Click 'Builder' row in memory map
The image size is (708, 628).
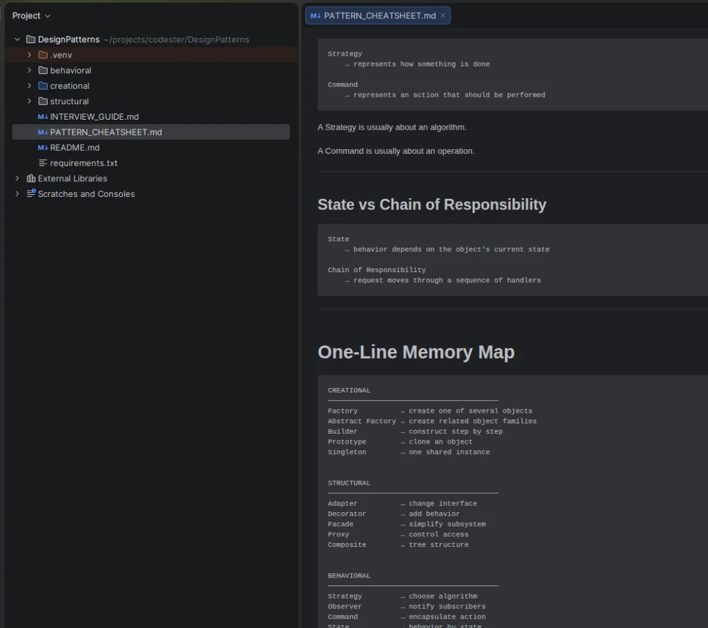point(415,431)
